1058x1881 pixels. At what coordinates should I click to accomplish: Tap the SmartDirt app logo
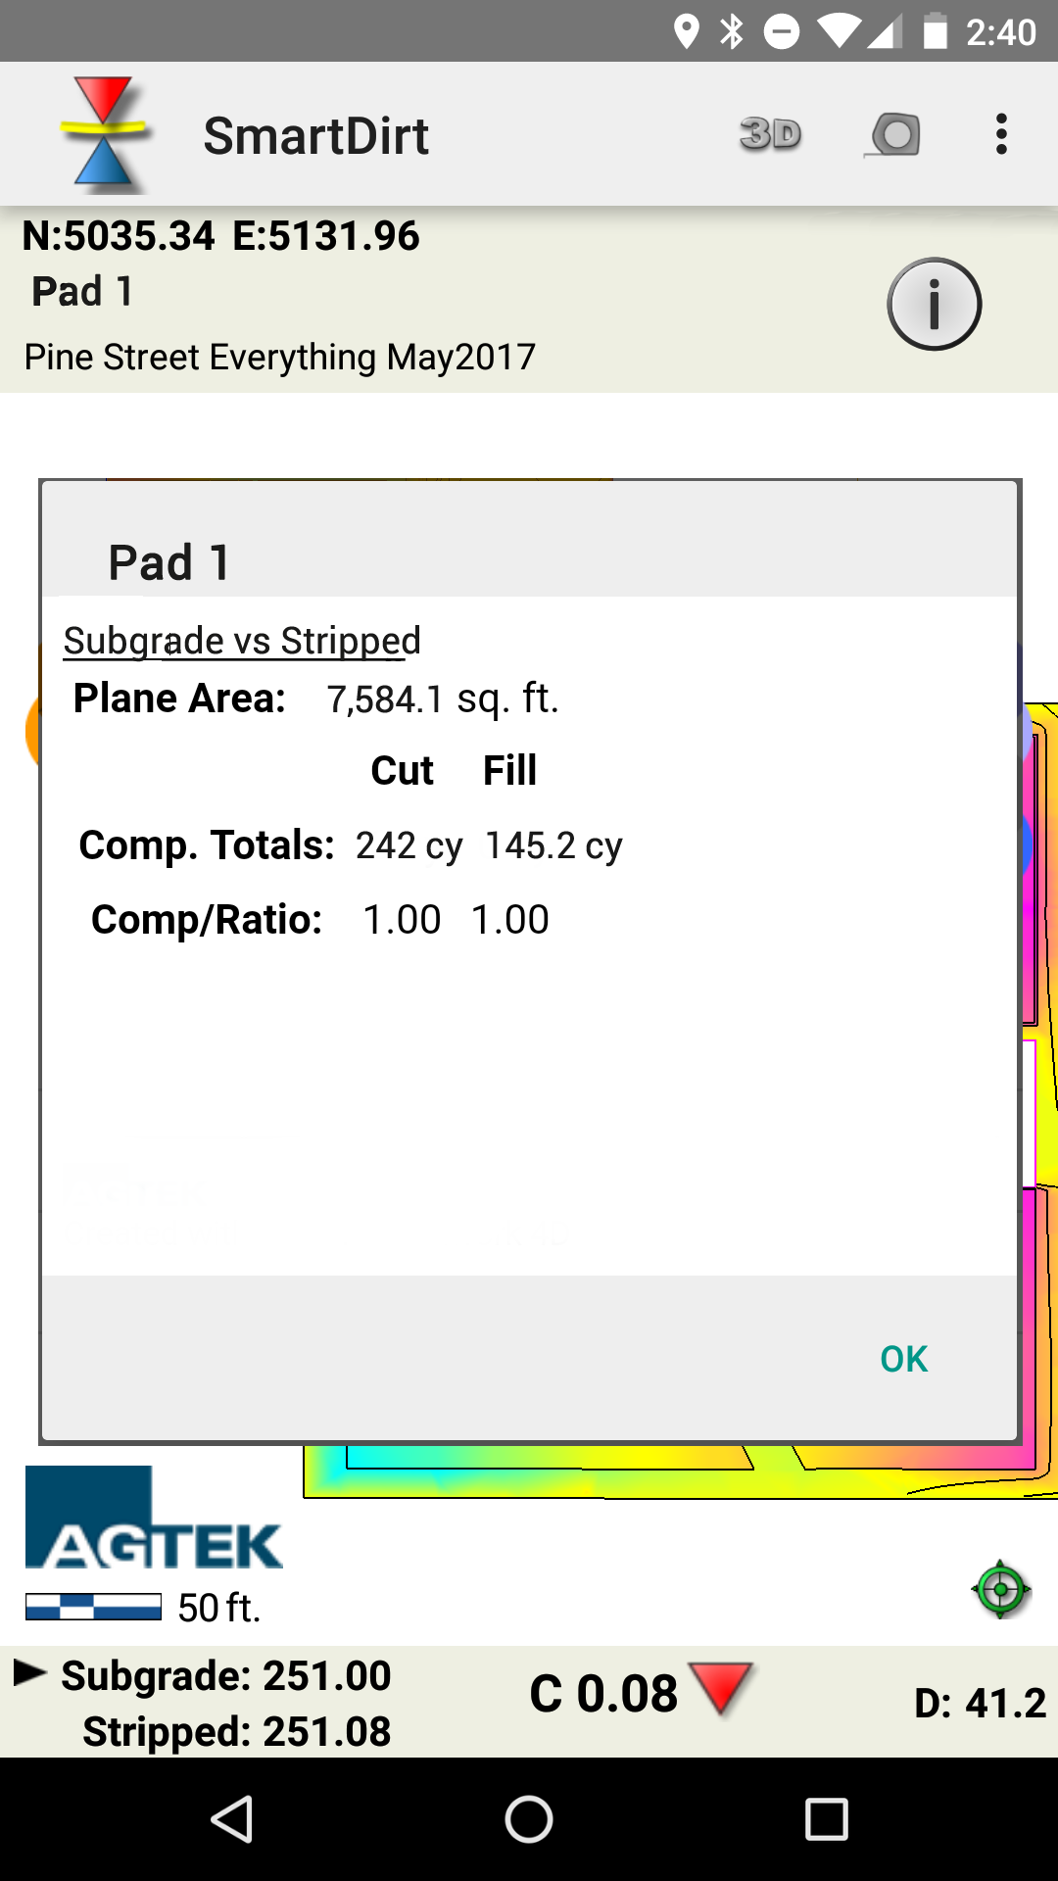(x=103, y=133)
